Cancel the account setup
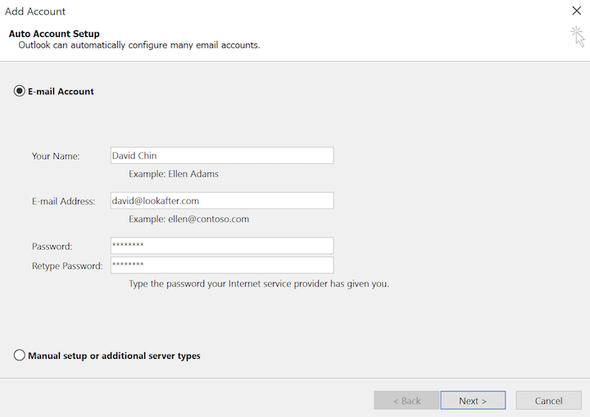590x417 pixels. (x=548, y=401)
